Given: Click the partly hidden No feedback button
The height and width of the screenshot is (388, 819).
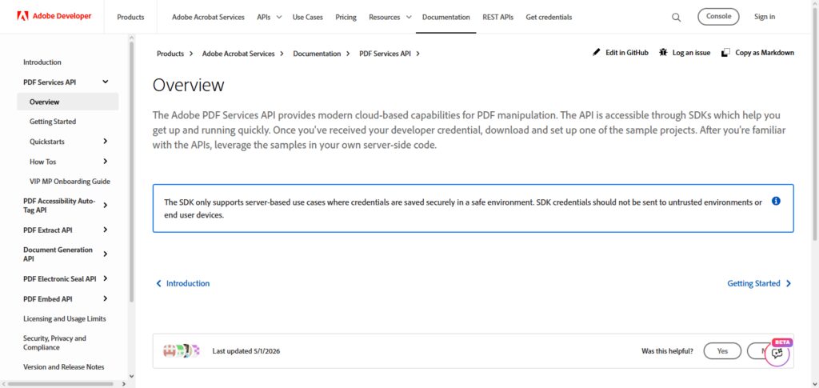Looking at the screenshot, I should (x=757, y=351).
